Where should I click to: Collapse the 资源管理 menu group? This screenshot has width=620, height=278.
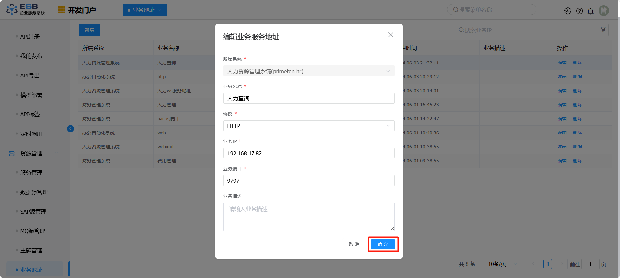56,153
